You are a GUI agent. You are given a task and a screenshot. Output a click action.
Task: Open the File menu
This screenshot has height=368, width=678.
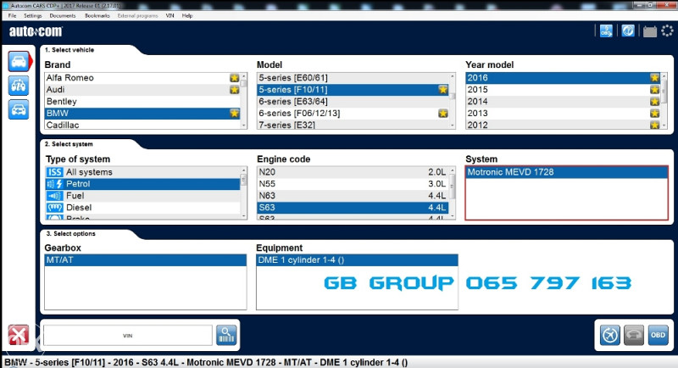click(x=12, y=15)
